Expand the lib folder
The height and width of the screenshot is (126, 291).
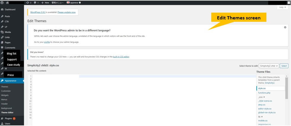[260, 117]
